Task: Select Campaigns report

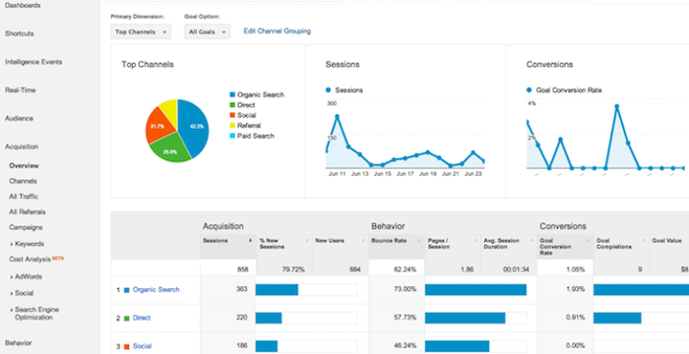Action: (26, 227)
